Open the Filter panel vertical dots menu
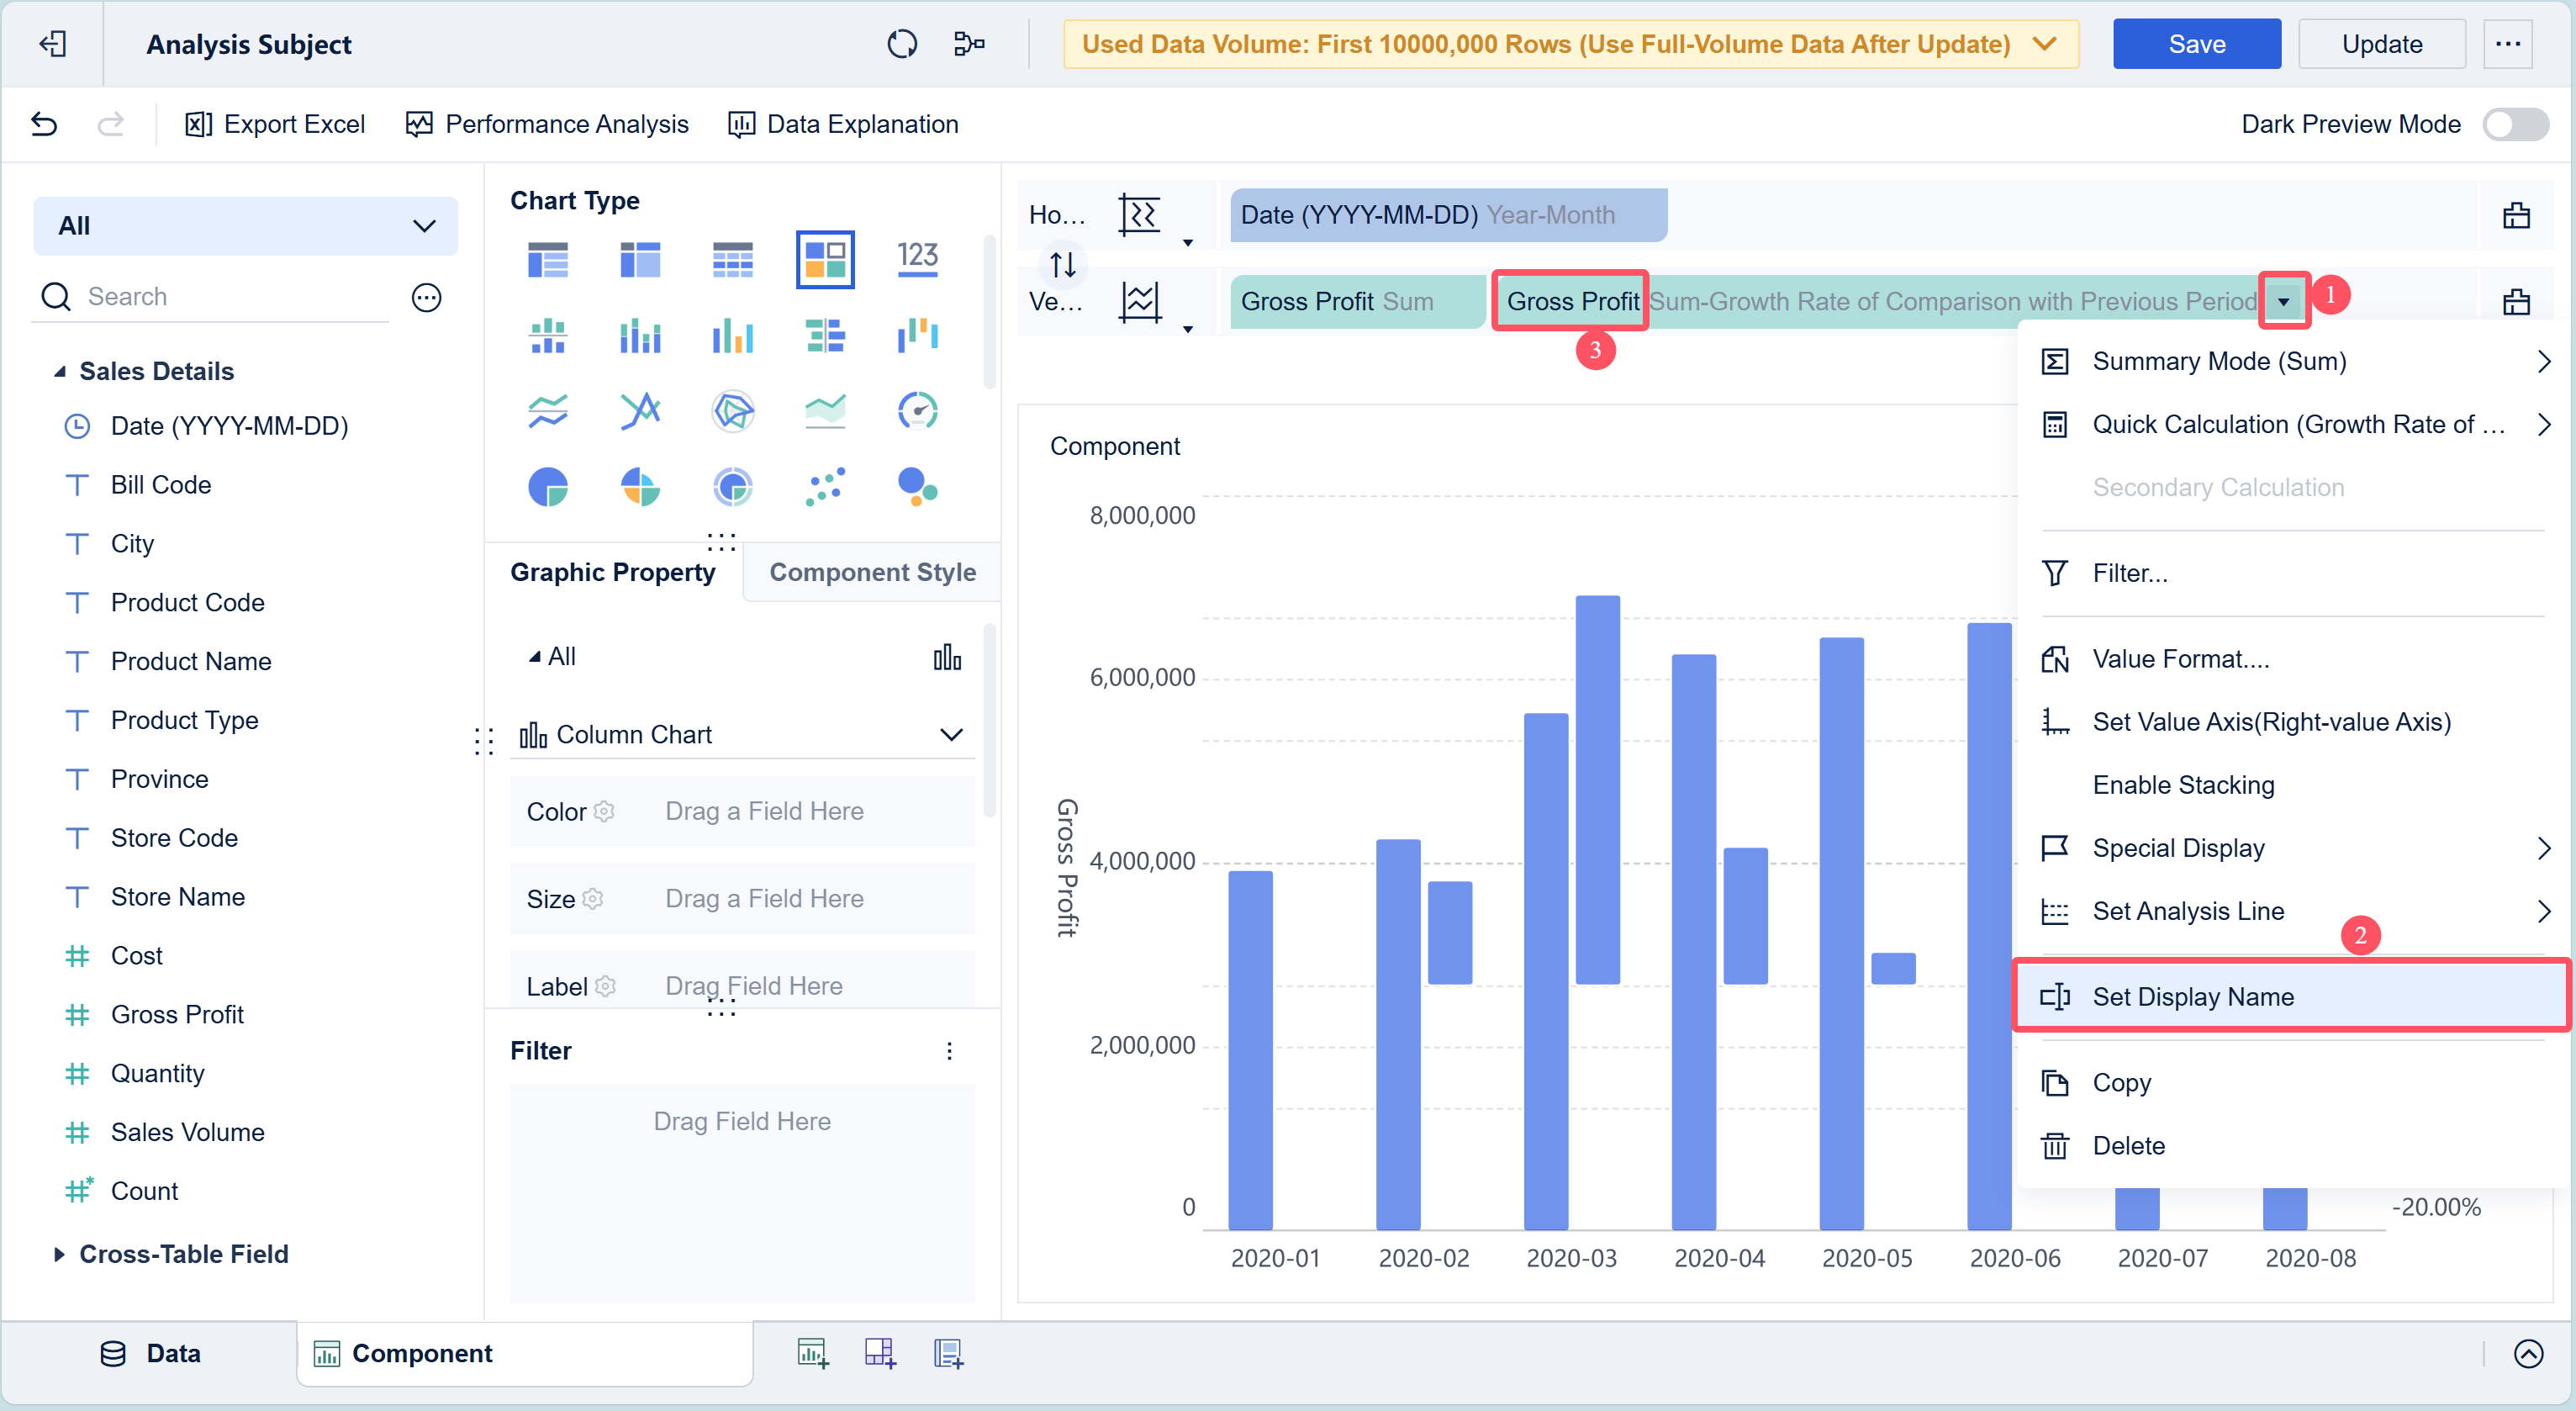 949,1050
